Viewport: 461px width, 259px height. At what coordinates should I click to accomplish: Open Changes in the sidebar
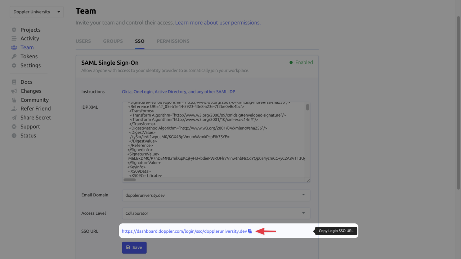[31, 91]
